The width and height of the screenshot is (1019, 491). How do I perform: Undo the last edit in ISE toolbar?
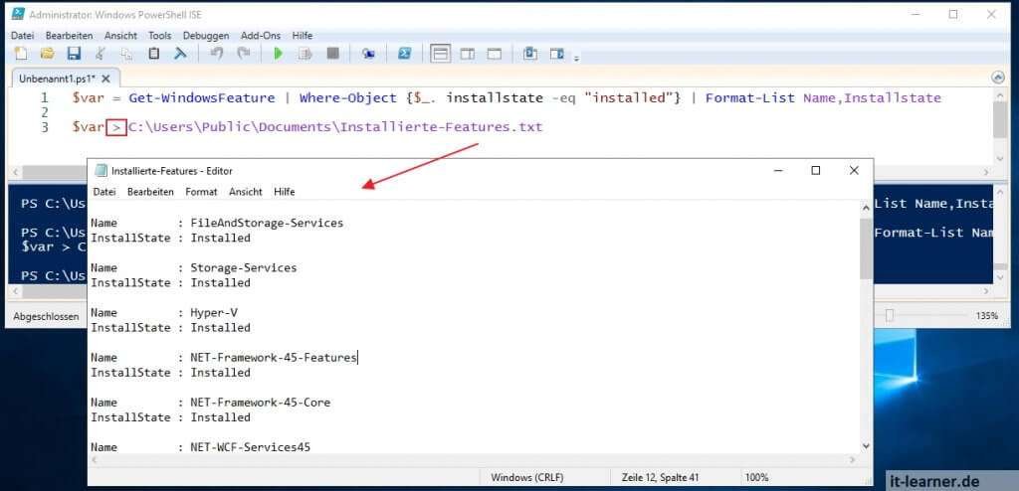(x=216, y=54)
